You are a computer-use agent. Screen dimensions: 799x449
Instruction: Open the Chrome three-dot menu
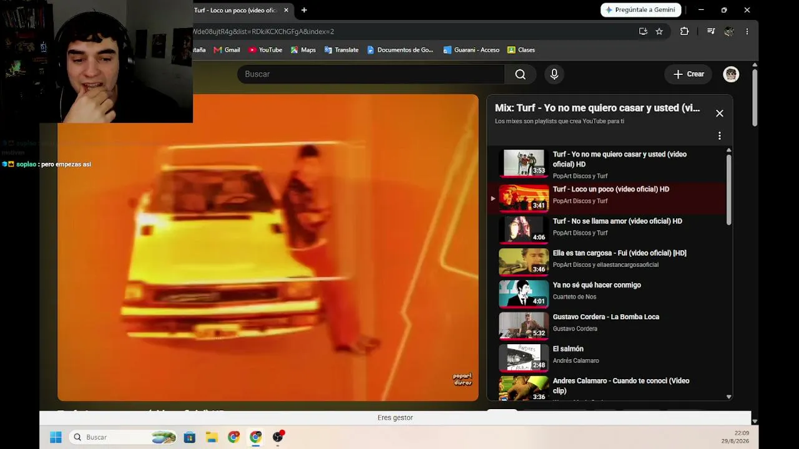click(747, 31)
